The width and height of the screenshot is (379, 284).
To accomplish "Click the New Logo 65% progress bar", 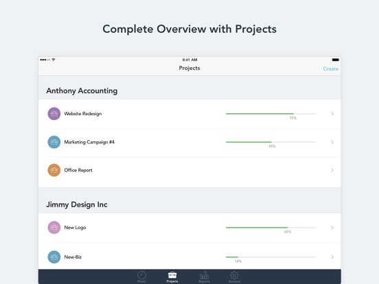I will [271, 228].
